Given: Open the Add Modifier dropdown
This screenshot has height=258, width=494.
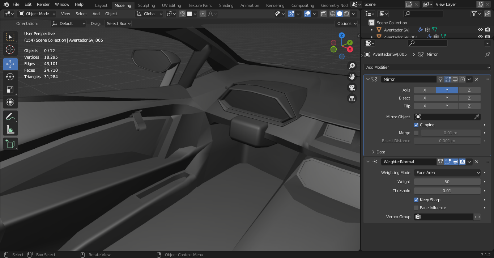Looking at the screenshot, I should click(x=427, y=67).
